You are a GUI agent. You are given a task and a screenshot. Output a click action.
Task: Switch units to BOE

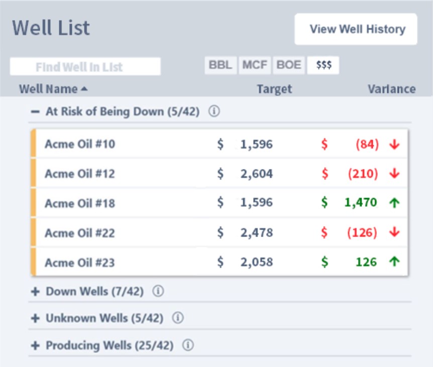click(289, 65)
